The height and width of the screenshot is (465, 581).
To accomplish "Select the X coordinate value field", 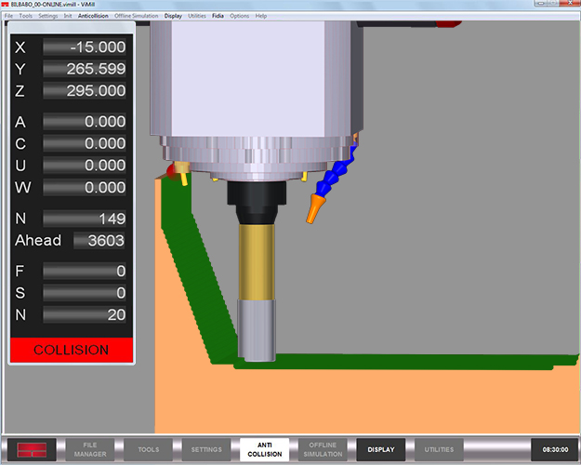I will tap(85, 46).
